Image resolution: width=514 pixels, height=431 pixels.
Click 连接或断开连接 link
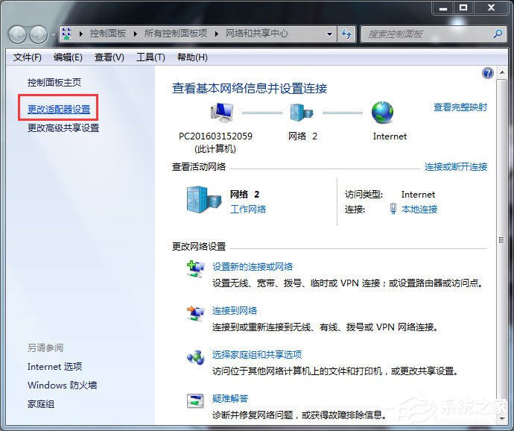(456, 167)
